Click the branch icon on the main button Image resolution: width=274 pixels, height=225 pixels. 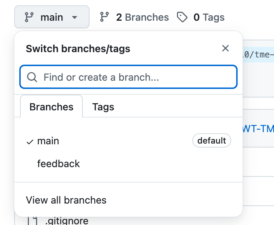tap(29, 17)
